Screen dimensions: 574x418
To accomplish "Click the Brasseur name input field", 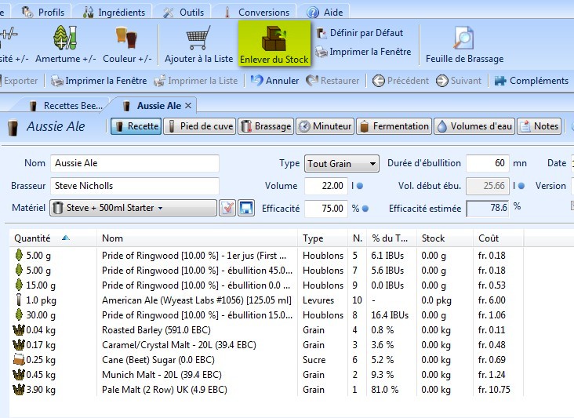I will point(135,186).
